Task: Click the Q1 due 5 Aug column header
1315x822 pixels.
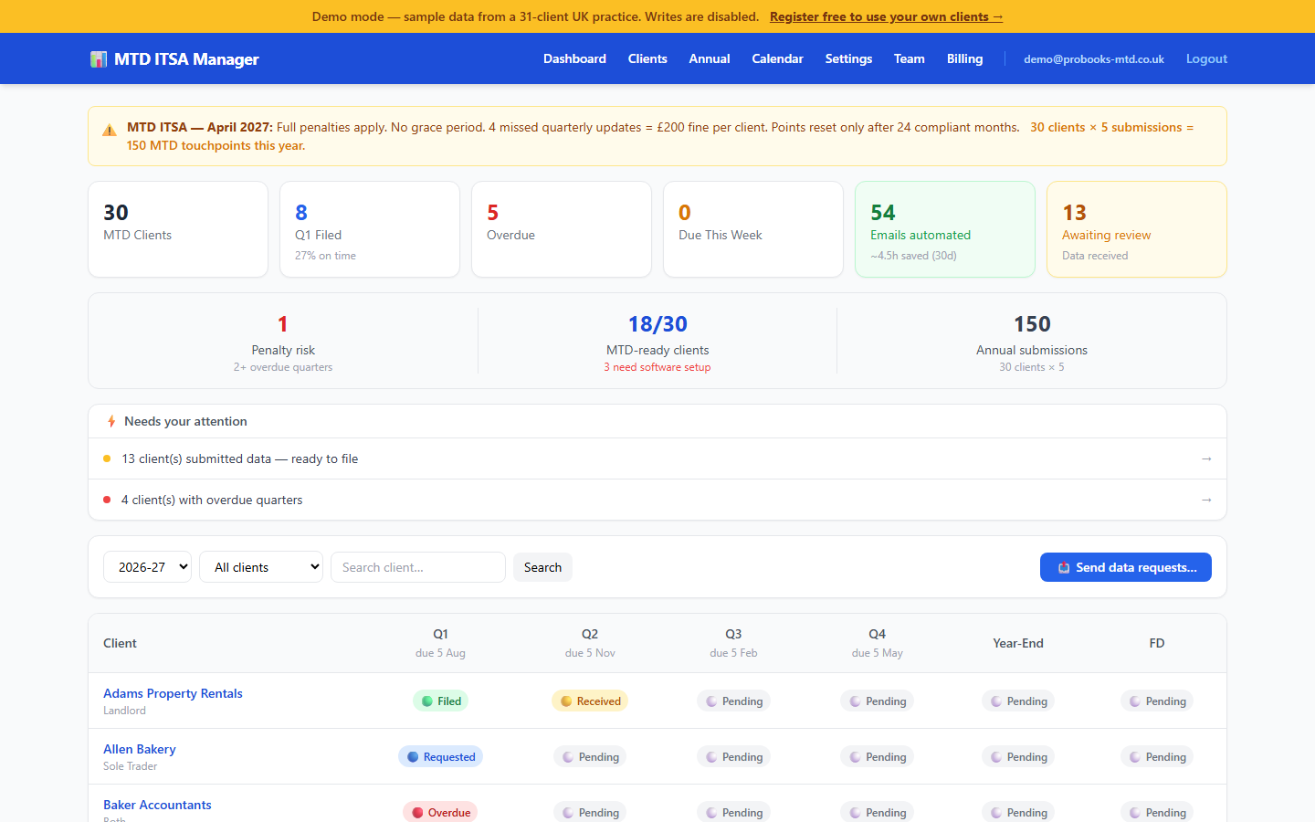Action: pyautogui.click(x=440, y=643)
